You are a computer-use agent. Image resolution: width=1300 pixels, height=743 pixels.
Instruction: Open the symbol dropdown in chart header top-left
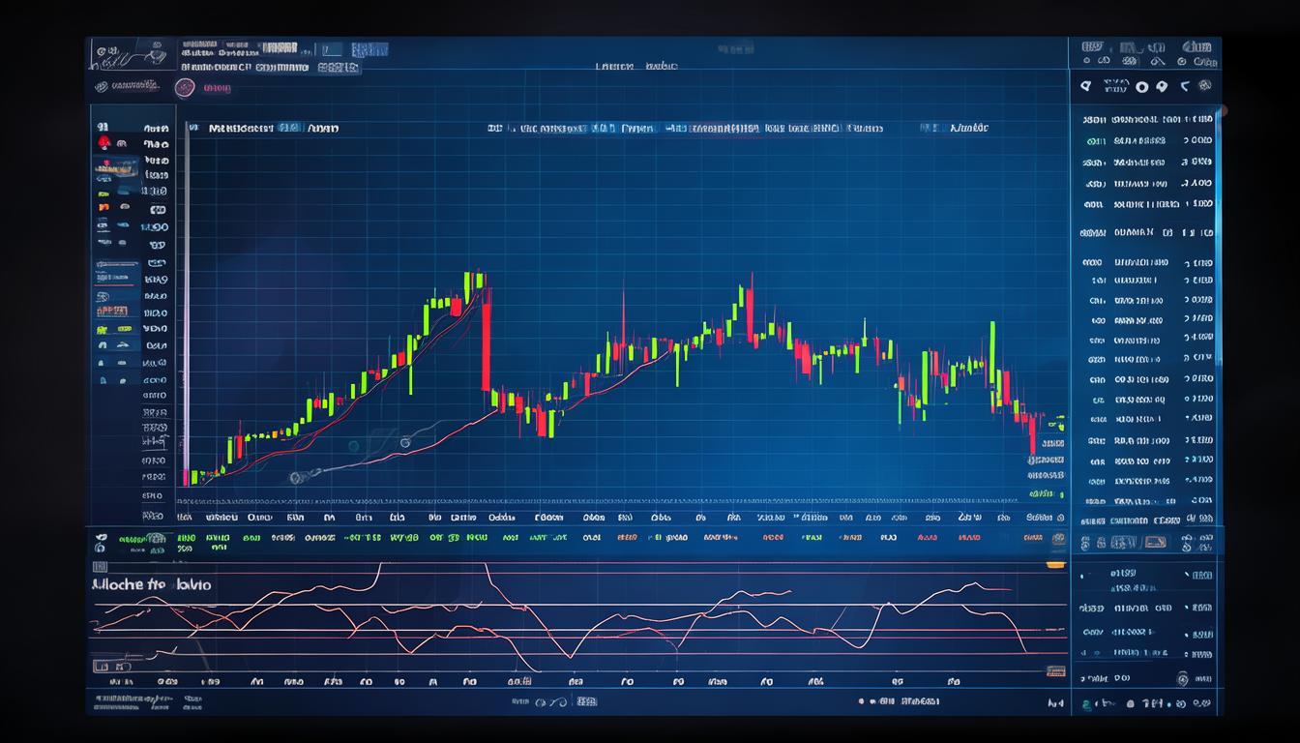click(x=242, y=128)
